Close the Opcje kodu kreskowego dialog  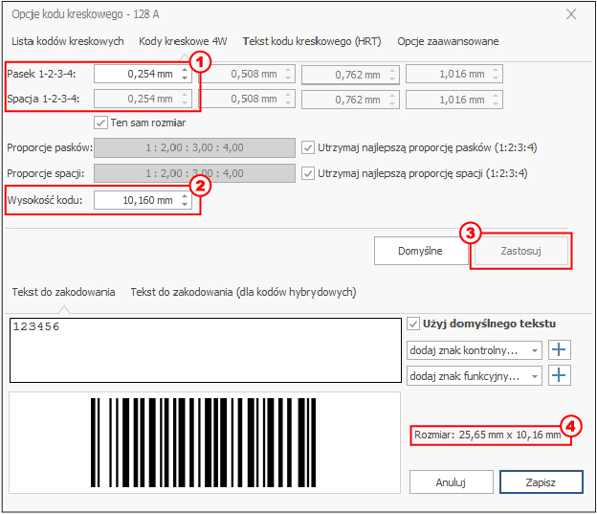[571, 14]
